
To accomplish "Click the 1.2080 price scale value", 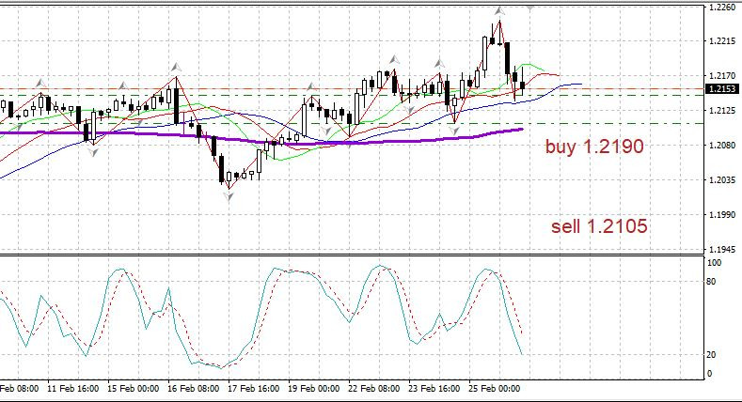I will click(722, 145).
